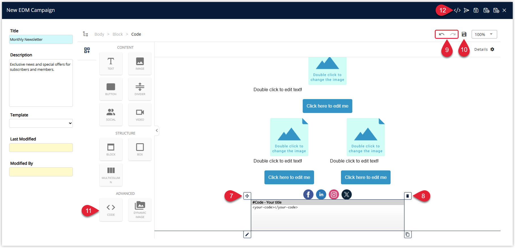This screenshot has width=515, height=248.
Task: Click the left column 'Click here to edit me' button
Action: [289, 177]
